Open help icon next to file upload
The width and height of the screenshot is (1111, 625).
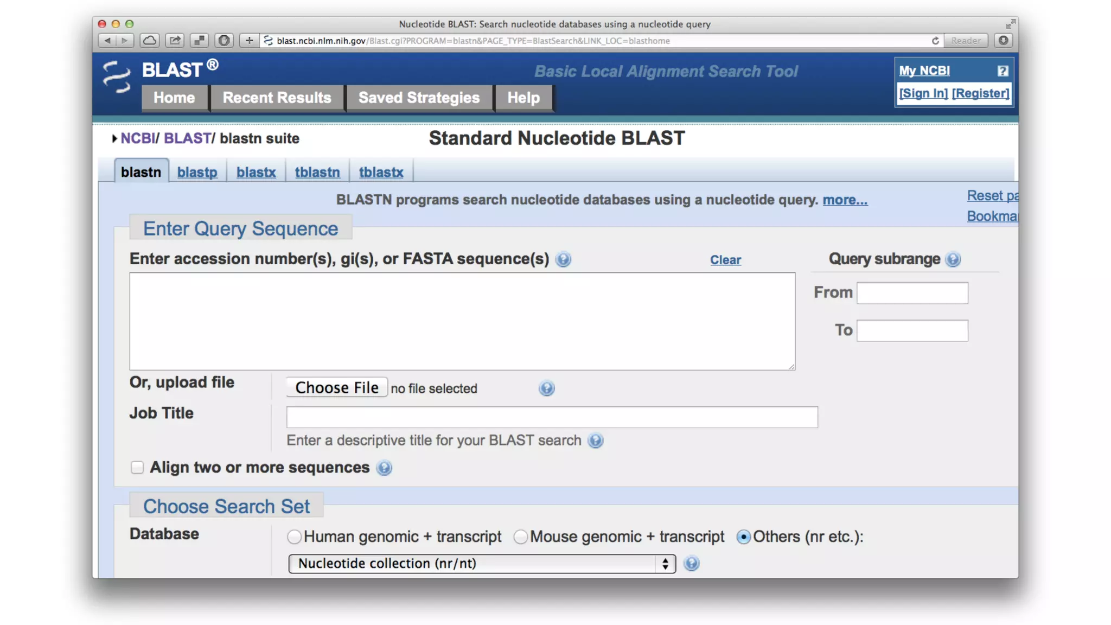tap(546, 388)
